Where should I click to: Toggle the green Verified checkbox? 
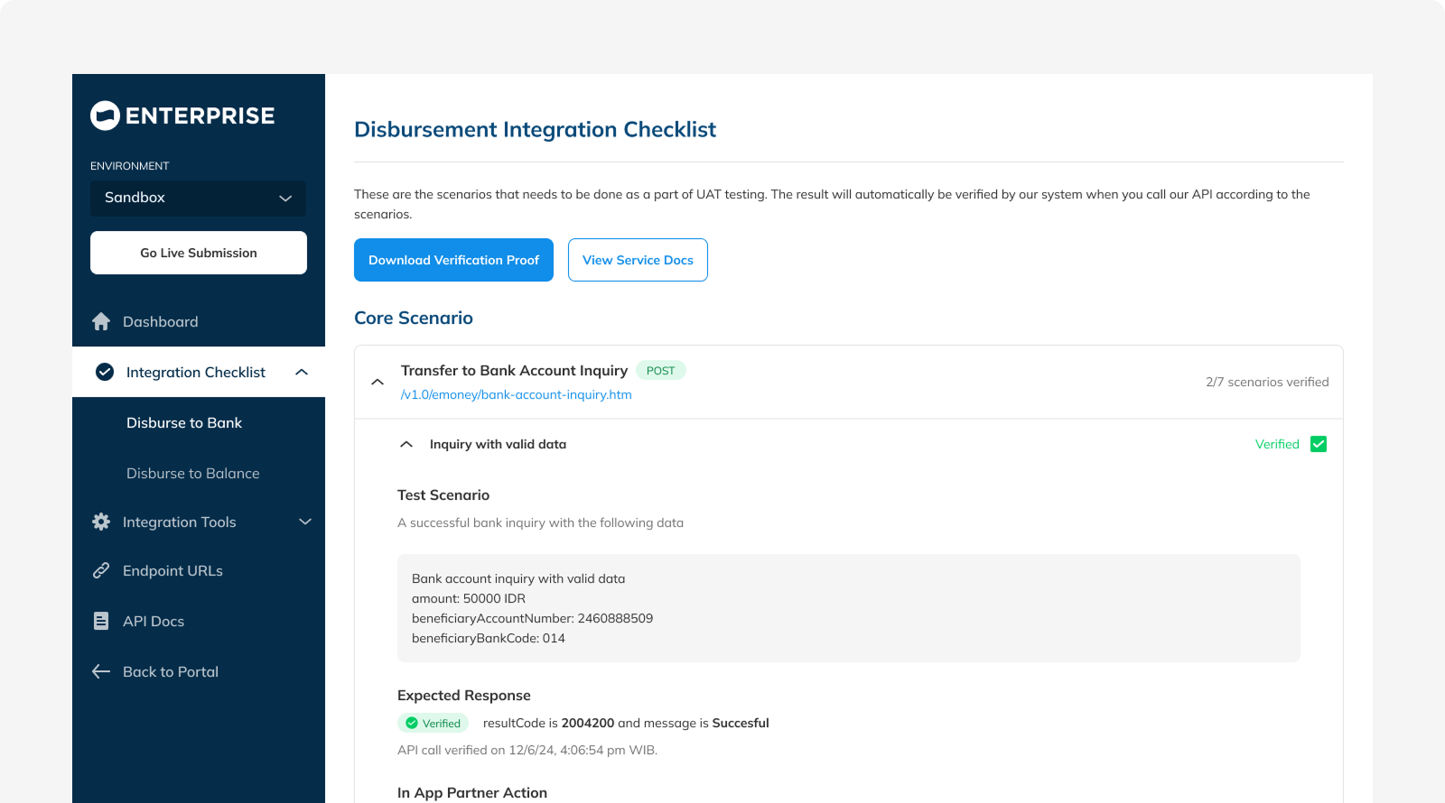point(1319,444)
